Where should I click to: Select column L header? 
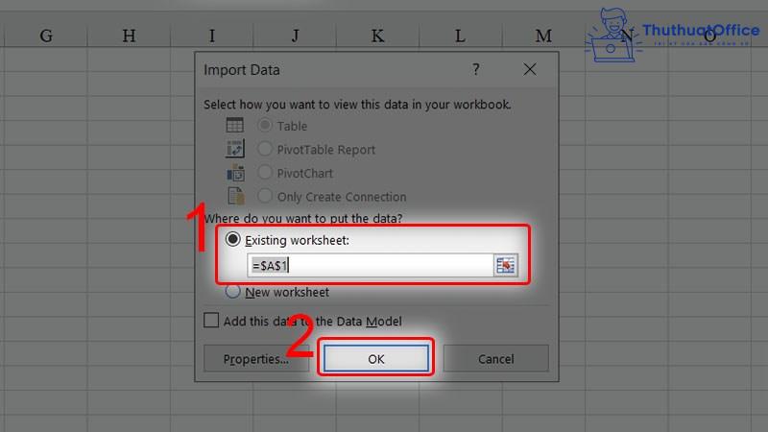point(460,36)
